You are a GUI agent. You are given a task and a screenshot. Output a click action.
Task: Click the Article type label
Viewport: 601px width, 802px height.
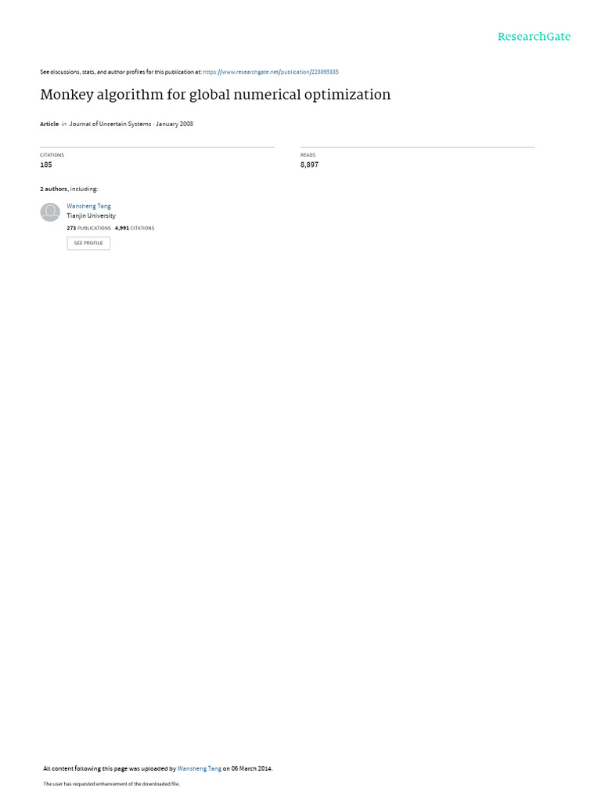(49, 124)
